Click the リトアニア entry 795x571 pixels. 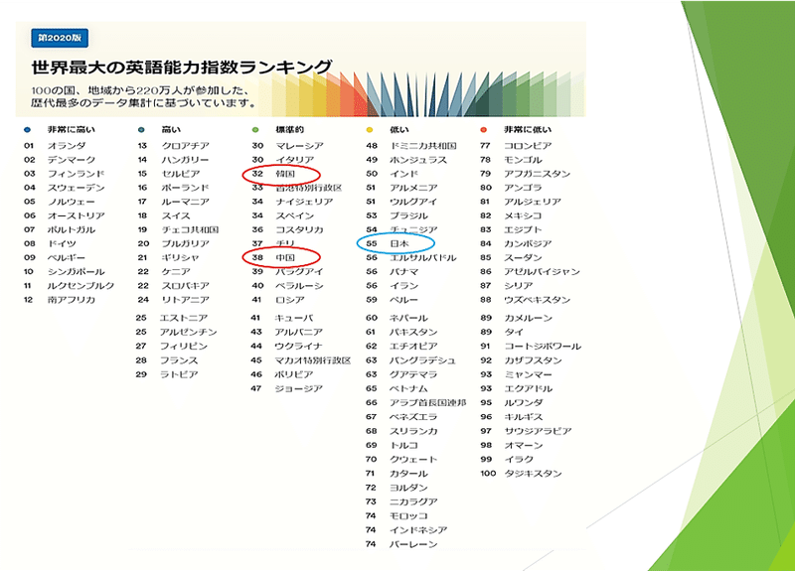coord(185,300)
